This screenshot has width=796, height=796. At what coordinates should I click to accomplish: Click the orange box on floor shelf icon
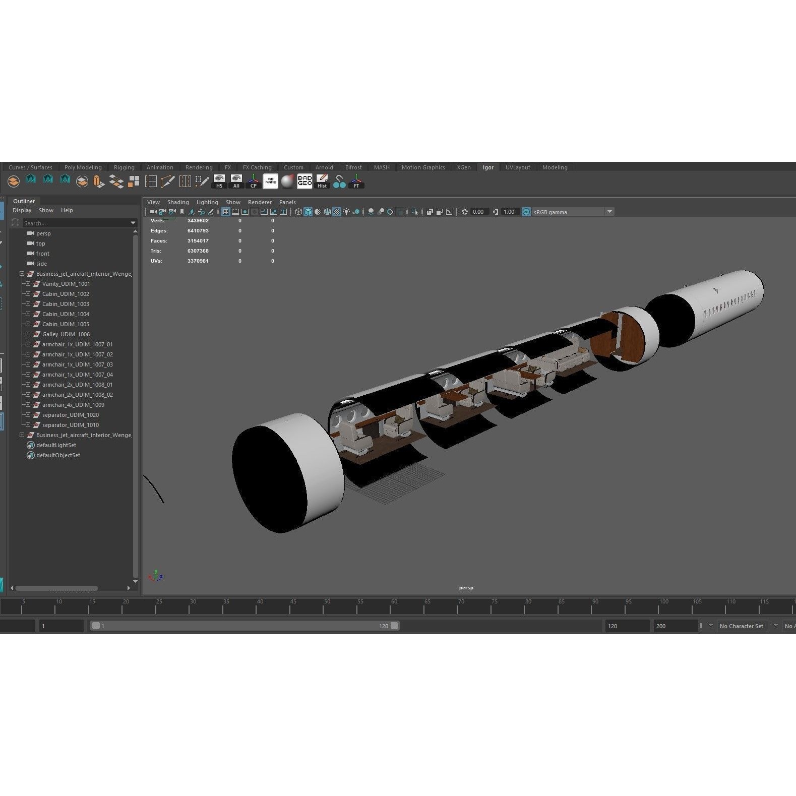pyautogui.click(x=99, y=181)
